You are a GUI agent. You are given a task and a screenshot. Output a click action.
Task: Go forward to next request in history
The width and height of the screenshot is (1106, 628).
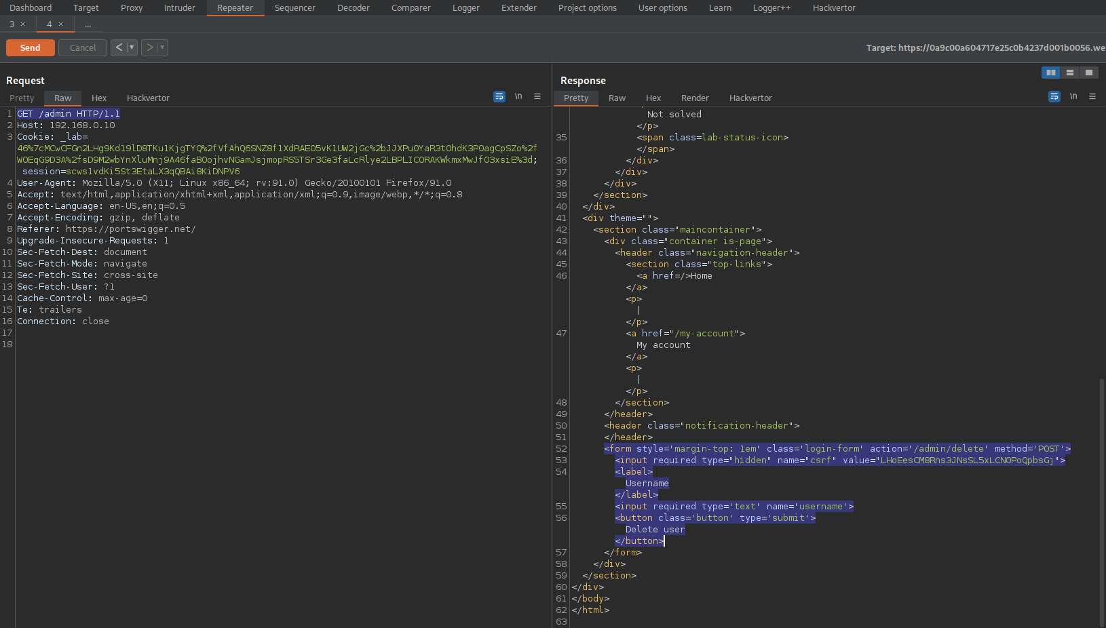tap(149, 47)
